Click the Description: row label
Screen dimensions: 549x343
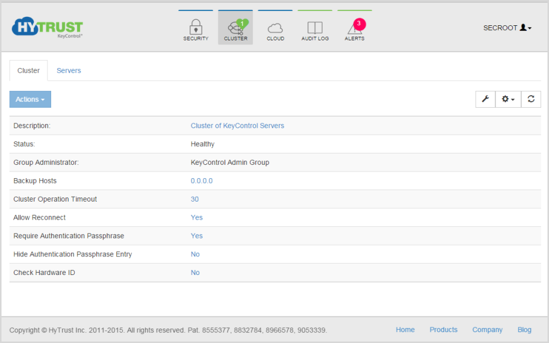(32, 126)
